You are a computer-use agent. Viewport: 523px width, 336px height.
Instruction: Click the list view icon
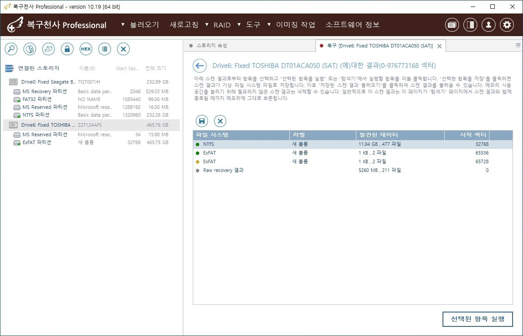[104, 49]
